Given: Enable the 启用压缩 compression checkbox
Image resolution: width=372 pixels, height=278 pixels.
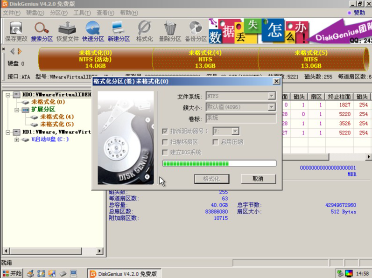Looking at the screenshot, I should click(x=217, y=142).
